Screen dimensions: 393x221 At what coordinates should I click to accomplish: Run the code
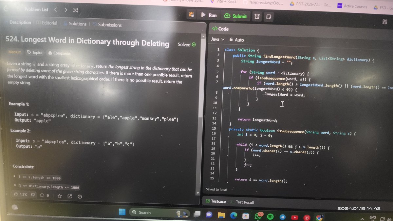(x=209, y=15)
